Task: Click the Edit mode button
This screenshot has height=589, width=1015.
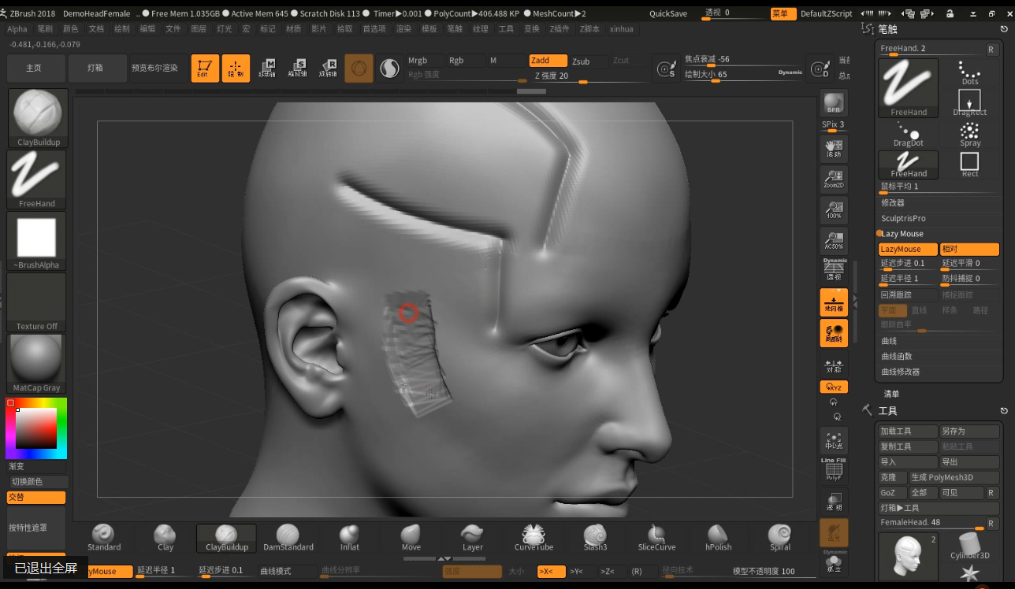Action: pyautogui.click(x=205, y=69)
